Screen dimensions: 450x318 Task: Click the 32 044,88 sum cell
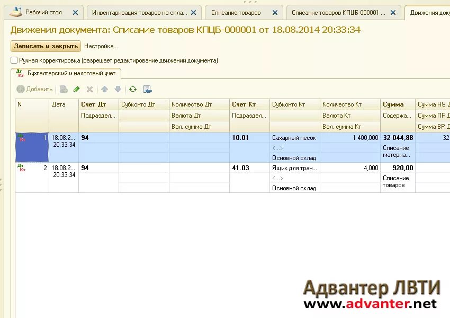tap(398, 138)
